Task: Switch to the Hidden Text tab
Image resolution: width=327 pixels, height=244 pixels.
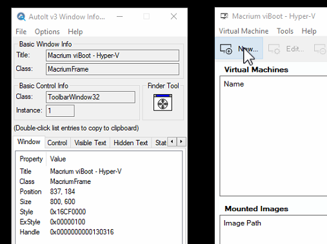Action: [x=130, y=143]
